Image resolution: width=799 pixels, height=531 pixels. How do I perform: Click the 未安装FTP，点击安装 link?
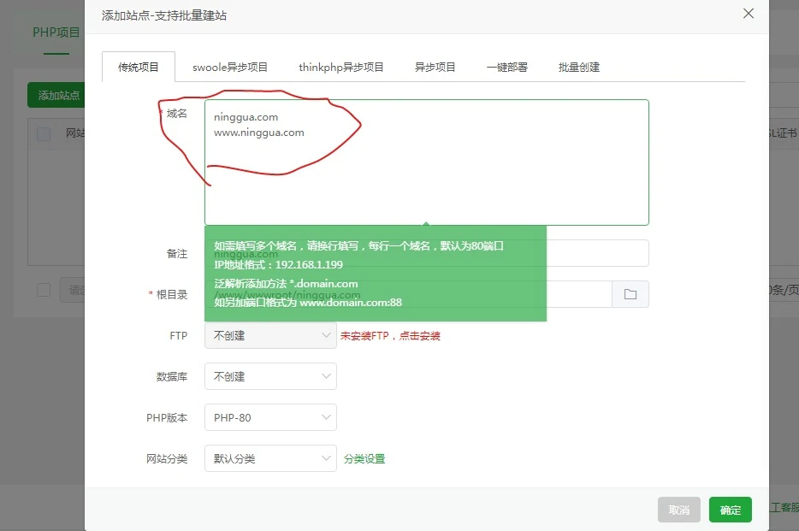[x=390, y=336]
